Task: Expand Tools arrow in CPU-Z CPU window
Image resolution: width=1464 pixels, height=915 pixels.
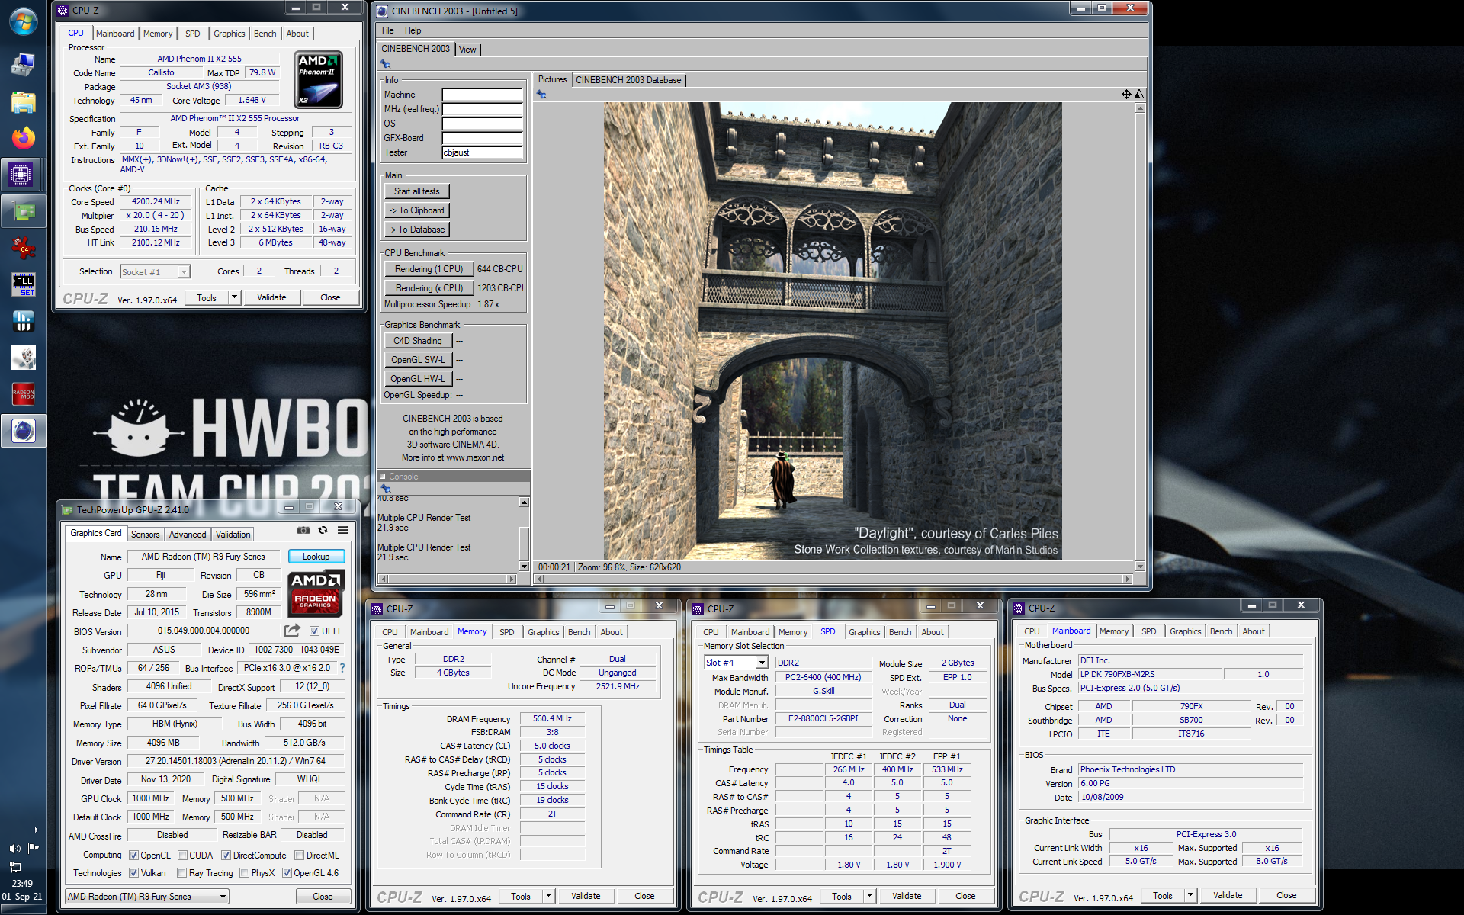Action: pyautogui.click(x=234, y=297)
